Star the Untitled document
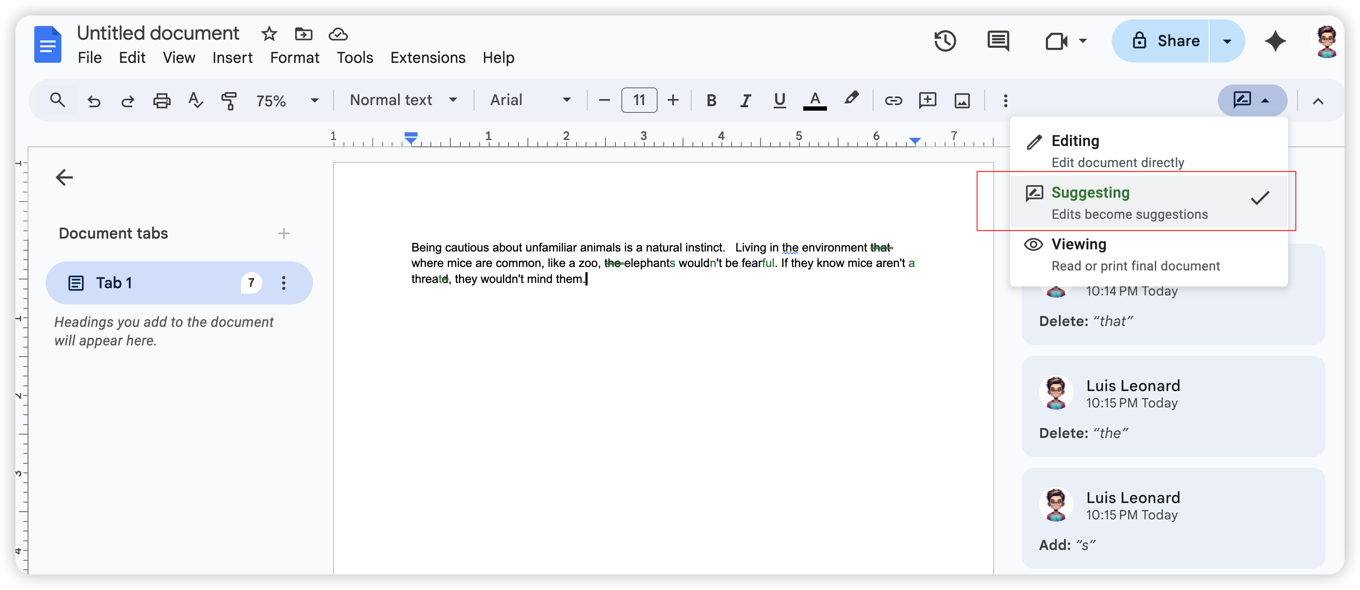This screenshot has height=590, width=1360. click(269, 34)
